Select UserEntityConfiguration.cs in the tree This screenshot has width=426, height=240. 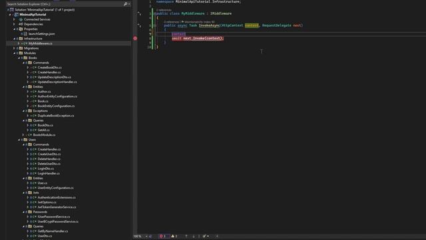pos(55,188)
